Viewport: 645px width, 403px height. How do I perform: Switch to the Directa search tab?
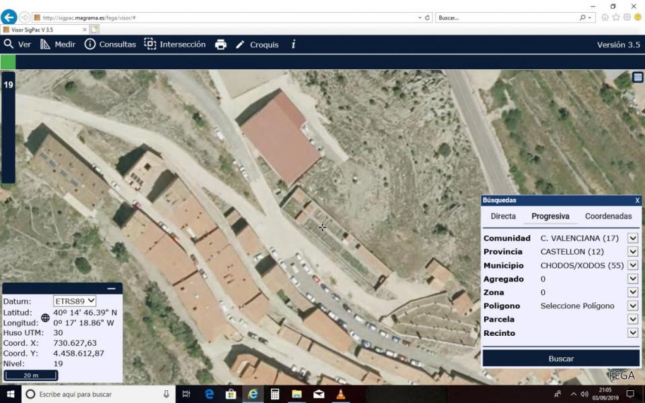[x=503, y=216]
